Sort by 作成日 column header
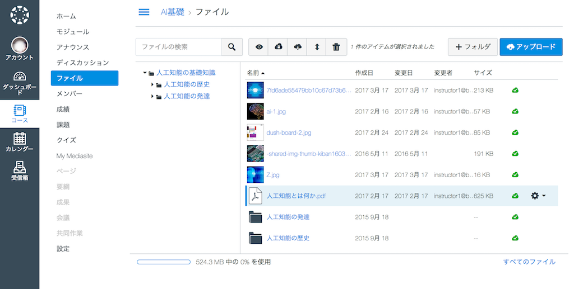Screen dimensions: 574x289 pos(364,73)
